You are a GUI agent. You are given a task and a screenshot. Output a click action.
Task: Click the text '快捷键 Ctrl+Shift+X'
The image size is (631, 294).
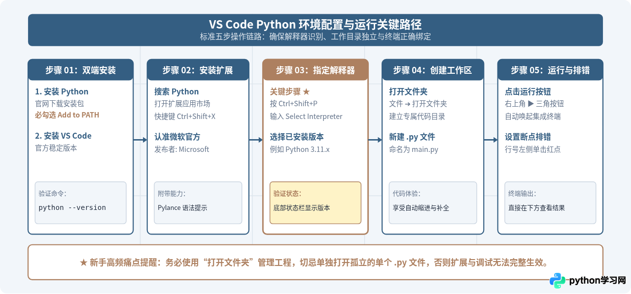pos(185,117)
